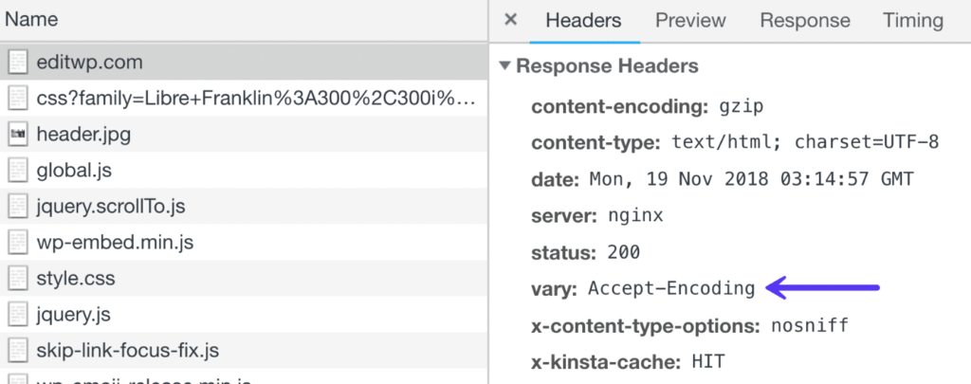The width and height of the screenshot is (971, 384).
Task: Click the file icon next to editwp.com
Action: (18, 63)
